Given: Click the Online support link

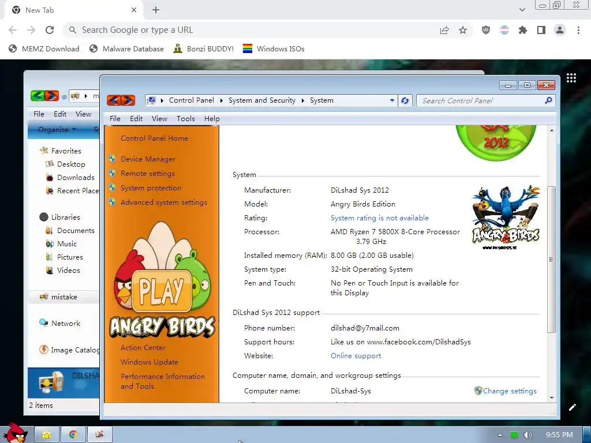Looking at the screenshot, I should [356, 355].
